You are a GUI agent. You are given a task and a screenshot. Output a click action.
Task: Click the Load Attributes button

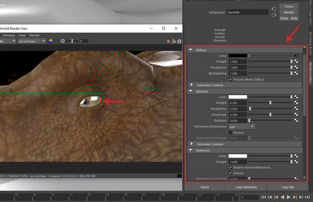[246, 187]
